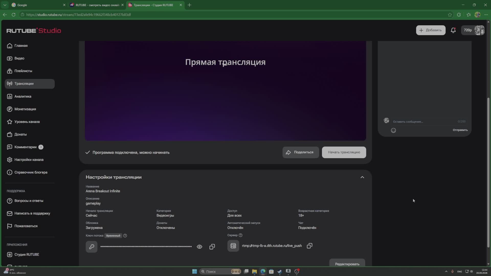Open browser settings and more menu
491x276 pixels.
click(486, 15)
